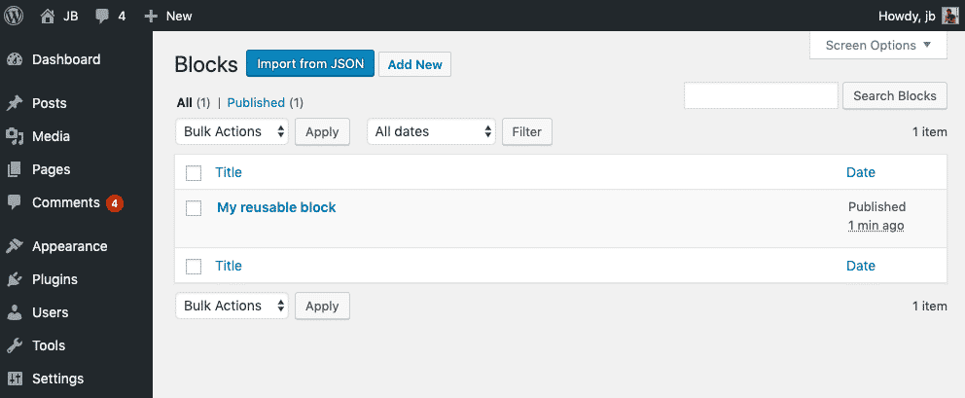This screenshot has height=398, width=965.
Task: Show the Published filter link
Action: [256, 103]
